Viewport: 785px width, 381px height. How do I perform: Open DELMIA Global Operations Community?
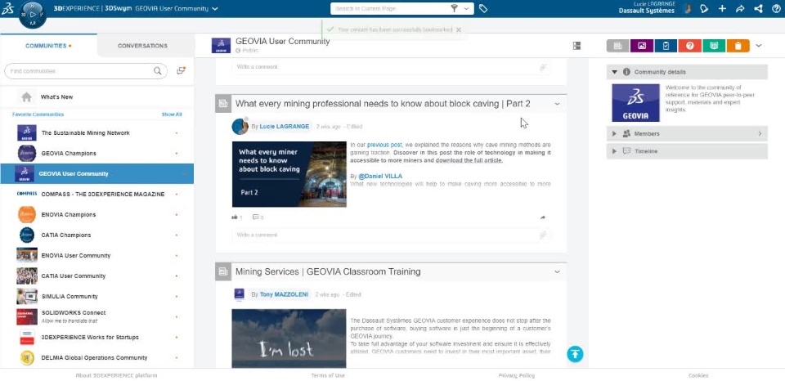click(x=96, y=357)
